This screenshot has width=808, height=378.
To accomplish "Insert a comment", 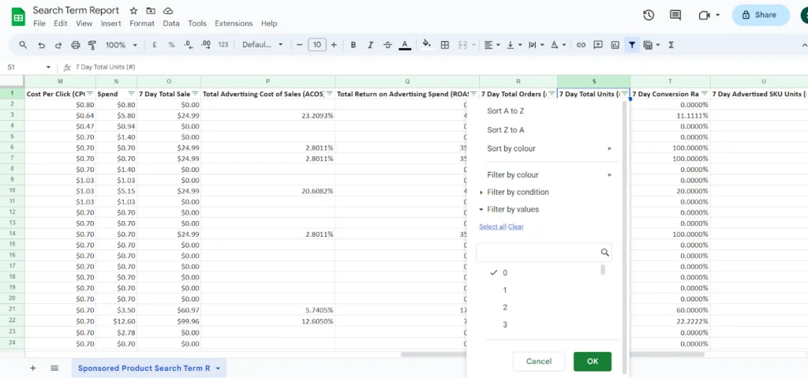I will point(598,45).
